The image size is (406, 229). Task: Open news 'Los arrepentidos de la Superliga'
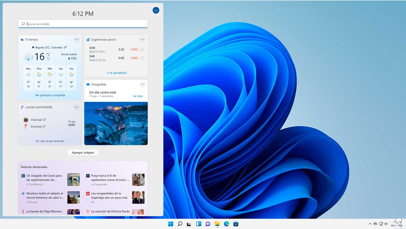tap(109, 195)
